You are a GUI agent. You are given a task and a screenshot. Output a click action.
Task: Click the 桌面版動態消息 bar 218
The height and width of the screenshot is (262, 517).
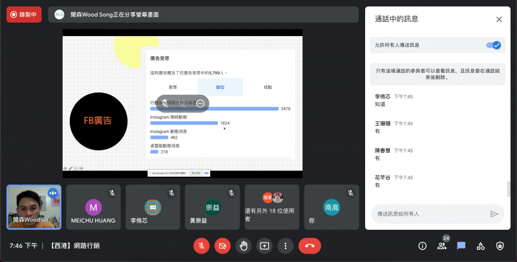(154, 152)
